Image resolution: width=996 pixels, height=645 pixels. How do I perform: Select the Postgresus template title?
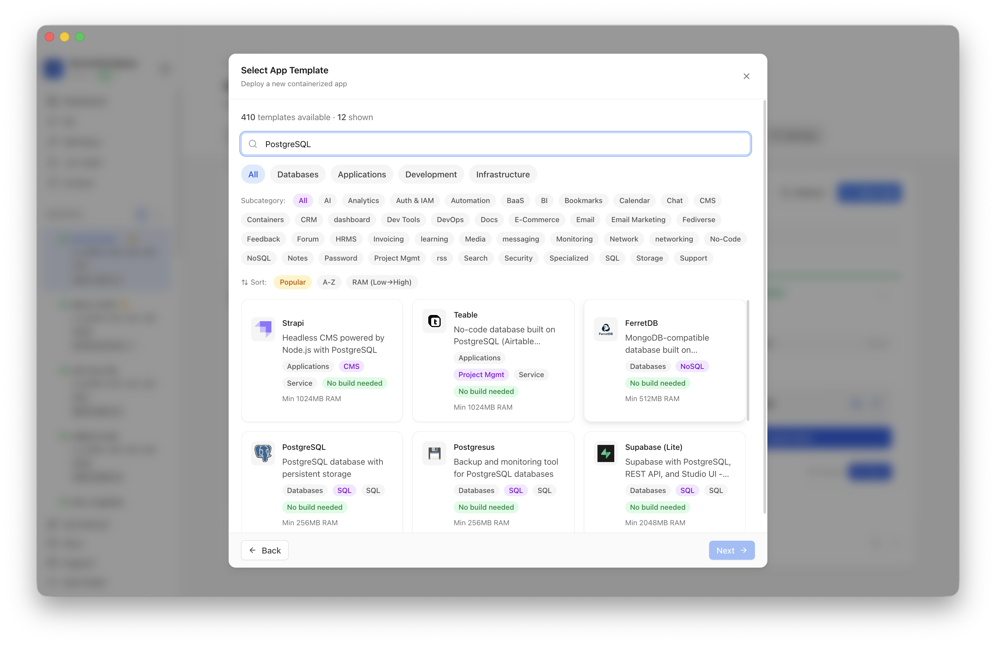pos(474,447)
